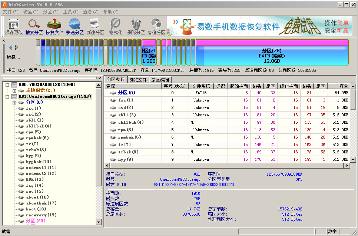Select the large EXT3 分区(28) disk map block
The height and width of the screenshot is (236, 358).
272,56
